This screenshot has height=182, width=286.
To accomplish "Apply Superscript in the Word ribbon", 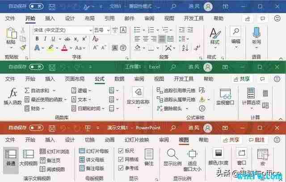I will tap(84, 38).
